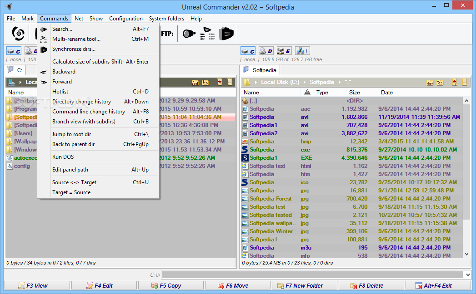The width and height of the screenshot is (476, 294).
Task: Choose Search... from the Commands menu
Action: pyautogui.click(x=98, y=29)
